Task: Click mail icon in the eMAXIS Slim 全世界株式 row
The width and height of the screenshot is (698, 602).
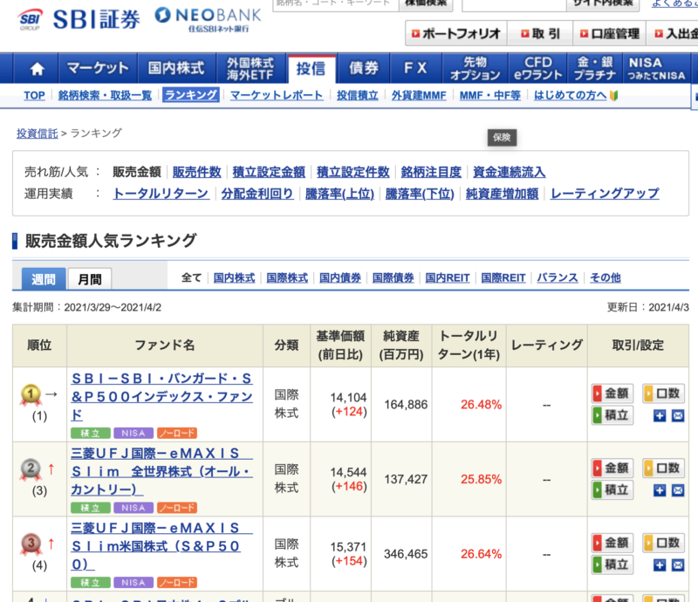Action: point(678,490)
